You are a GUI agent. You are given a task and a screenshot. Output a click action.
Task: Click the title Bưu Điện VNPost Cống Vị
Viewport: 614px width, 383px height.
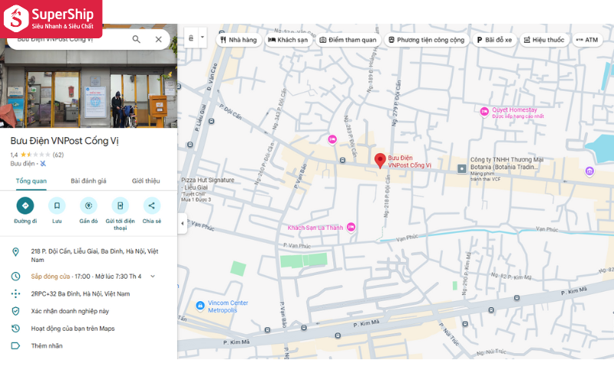click(x=64, y=141)
